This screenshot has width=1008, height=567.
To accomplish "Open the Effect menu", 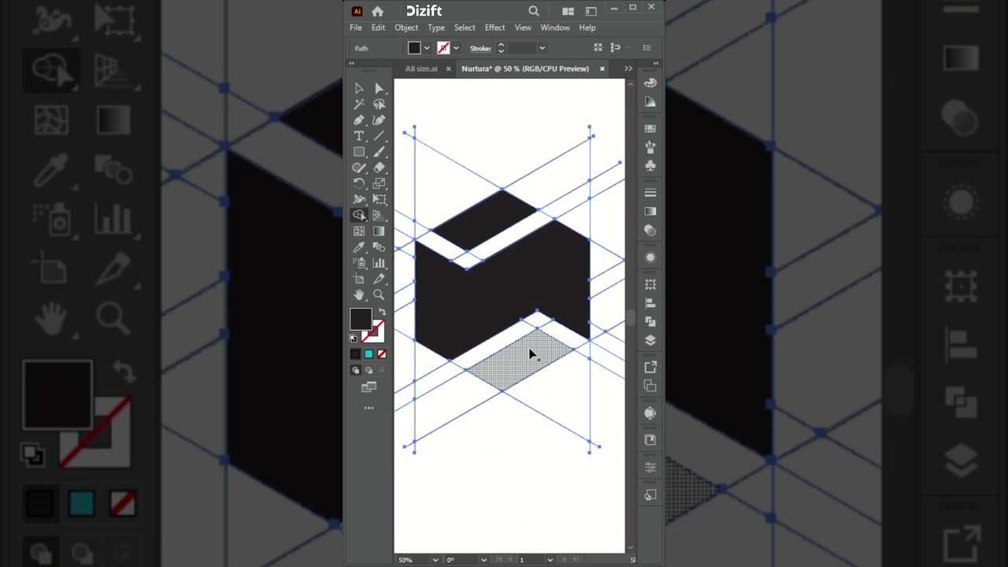I will pyautogui.click(x=495, y=28).
